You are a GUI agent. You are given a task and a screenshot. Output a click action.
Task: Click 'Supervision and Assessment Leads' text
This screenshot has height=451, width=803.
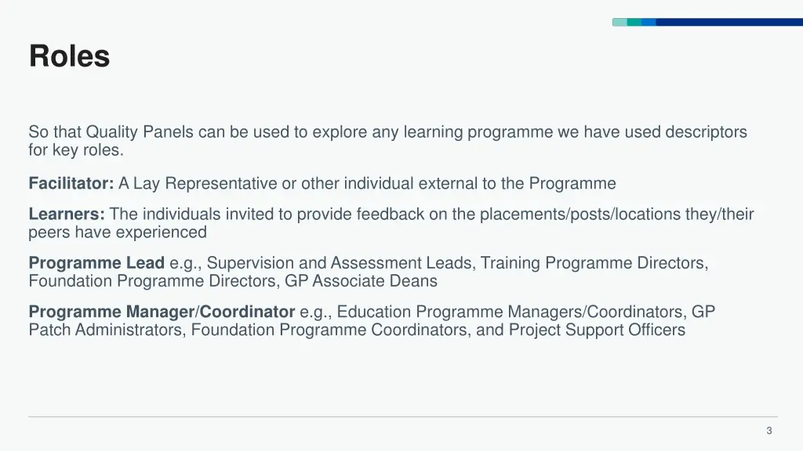(339, 263)
